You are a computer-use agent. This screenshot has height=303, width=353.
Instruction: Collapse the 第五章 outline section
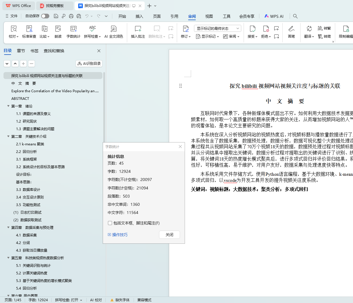tap(8, 258)
